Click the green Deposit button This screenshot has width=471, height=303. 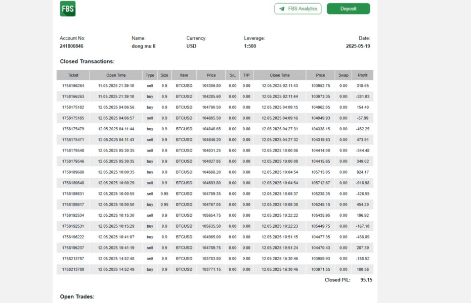point(348,9)
